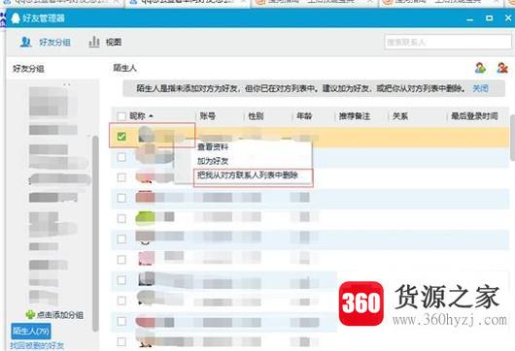Select 把我从对方联系人列表中删除 menu entry
This screenshot has height=351, width=515.
pyautogui.click(x=248, y=175)
